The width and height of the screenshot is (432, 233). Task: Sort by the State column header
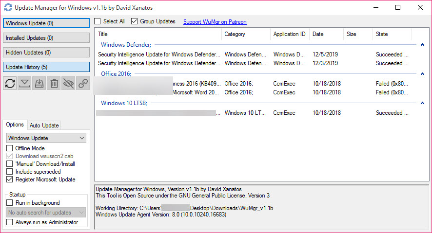(x=393, y=34)
